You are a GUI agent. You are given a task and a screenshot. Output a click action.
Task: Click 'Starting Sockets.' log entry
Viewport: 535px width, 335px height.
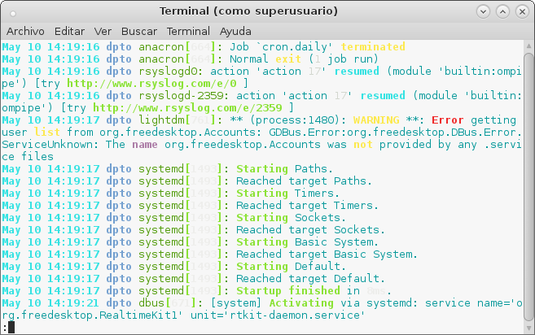pyautogui.click(x=291, y=217)
